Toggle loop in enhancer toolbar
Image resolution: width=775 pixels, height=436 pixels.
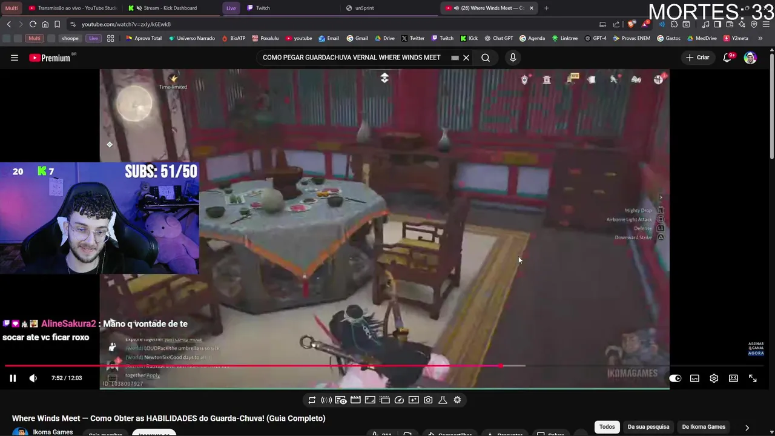[312, 400]
